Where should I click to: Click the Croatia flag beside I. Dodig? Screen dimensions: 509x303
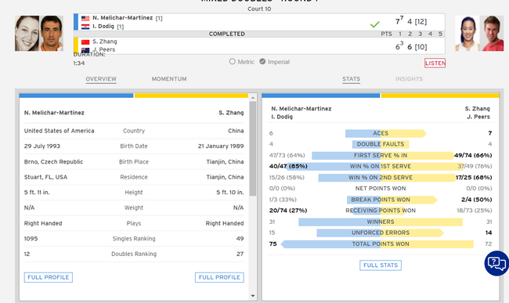(85, 27)
